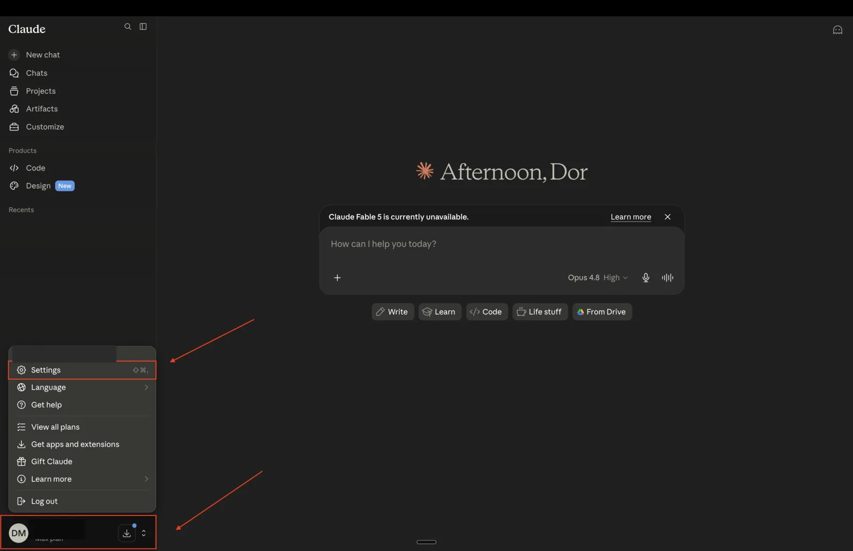
Task: Click the 'Recents' sidebar heading
Action: [21, 210]
